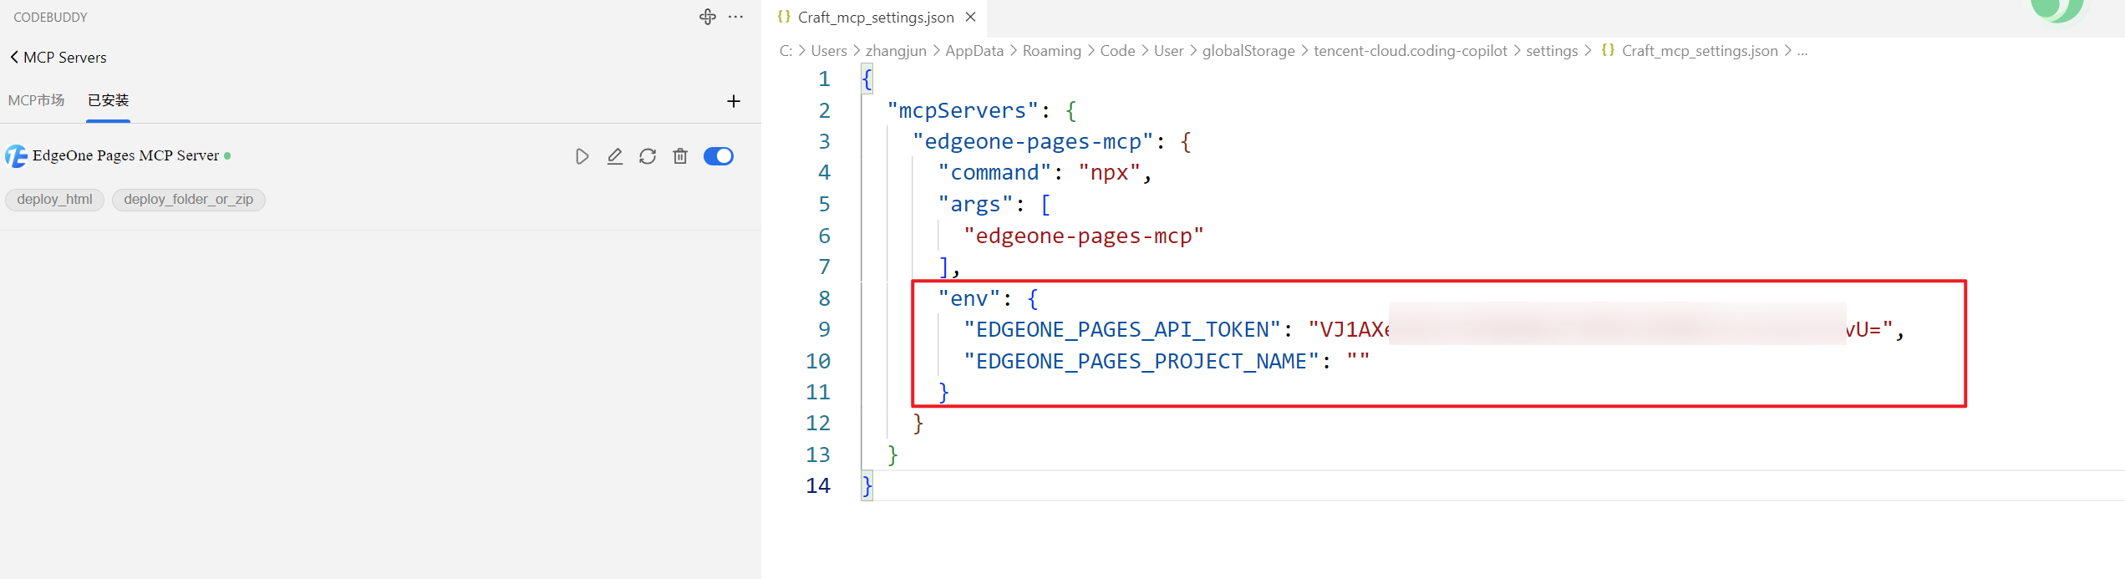
Task: Close the Craft_mcp_settings.json tab
Action: pyautogui.click(x=970, y=17)
